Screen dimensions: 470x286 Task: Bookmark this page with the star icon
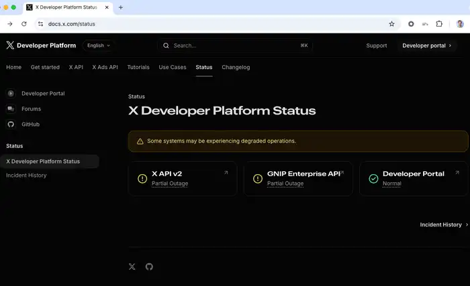coord(391,24)
